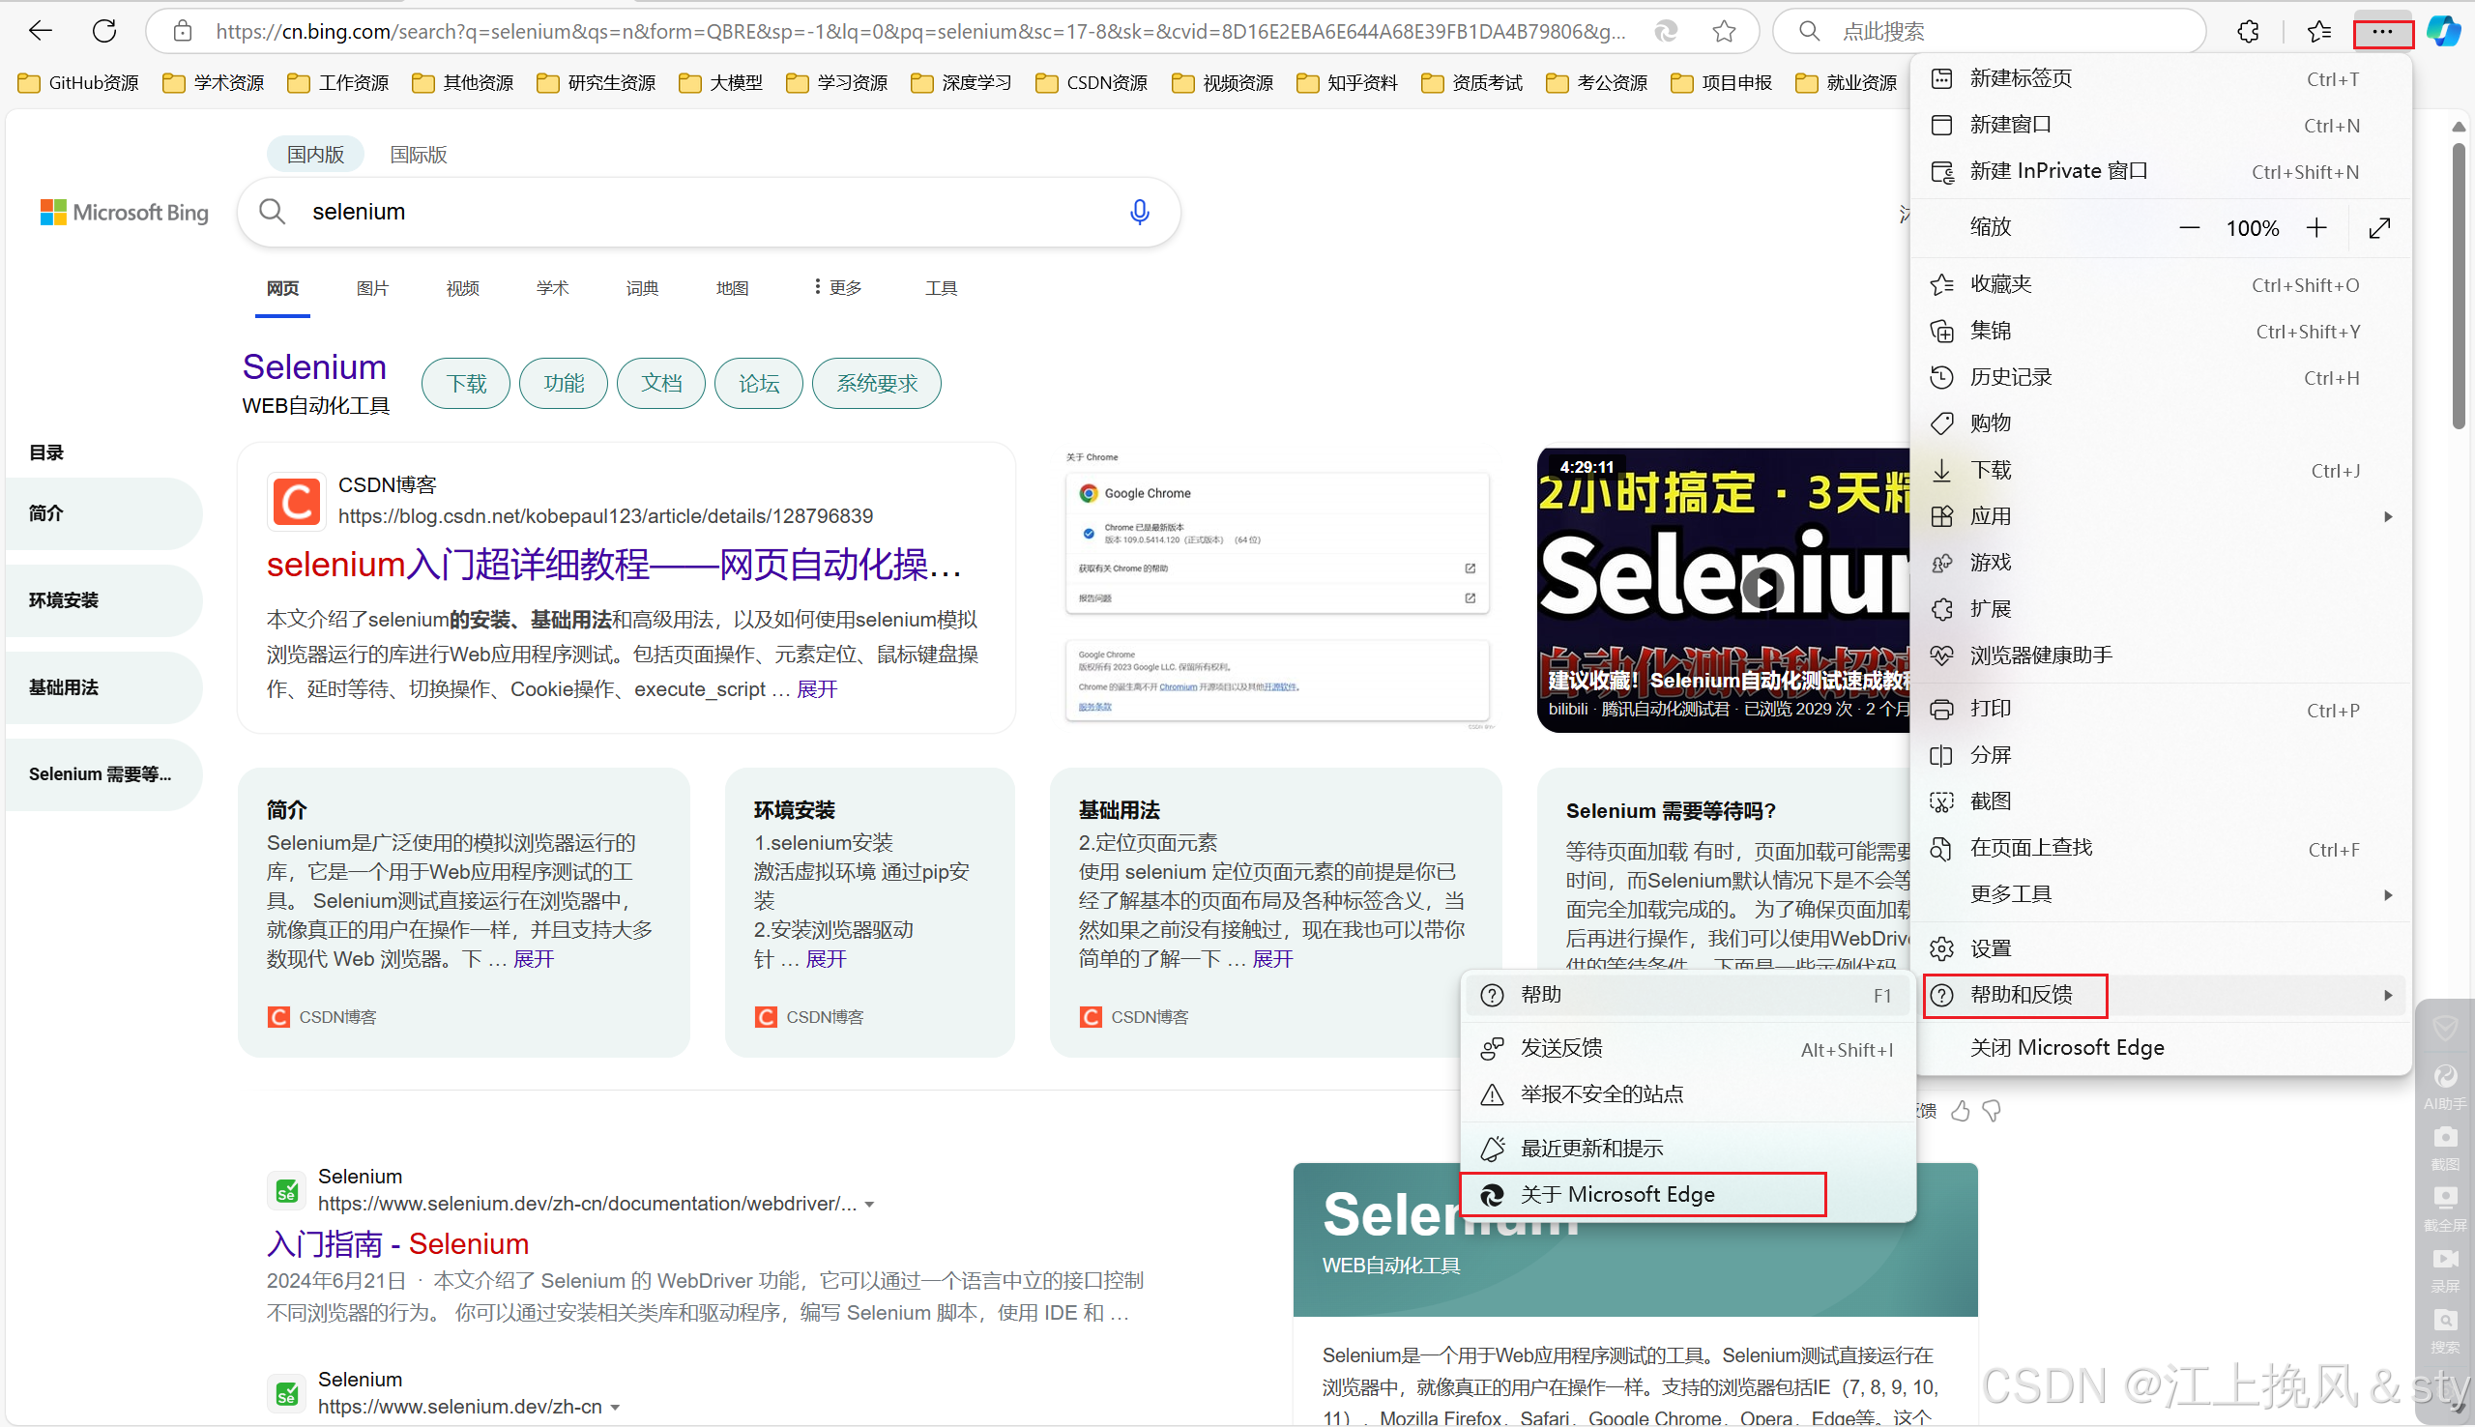Expand the 应用 submenu
This screenshot has width=2475, height=1427.
point(2161,516)
